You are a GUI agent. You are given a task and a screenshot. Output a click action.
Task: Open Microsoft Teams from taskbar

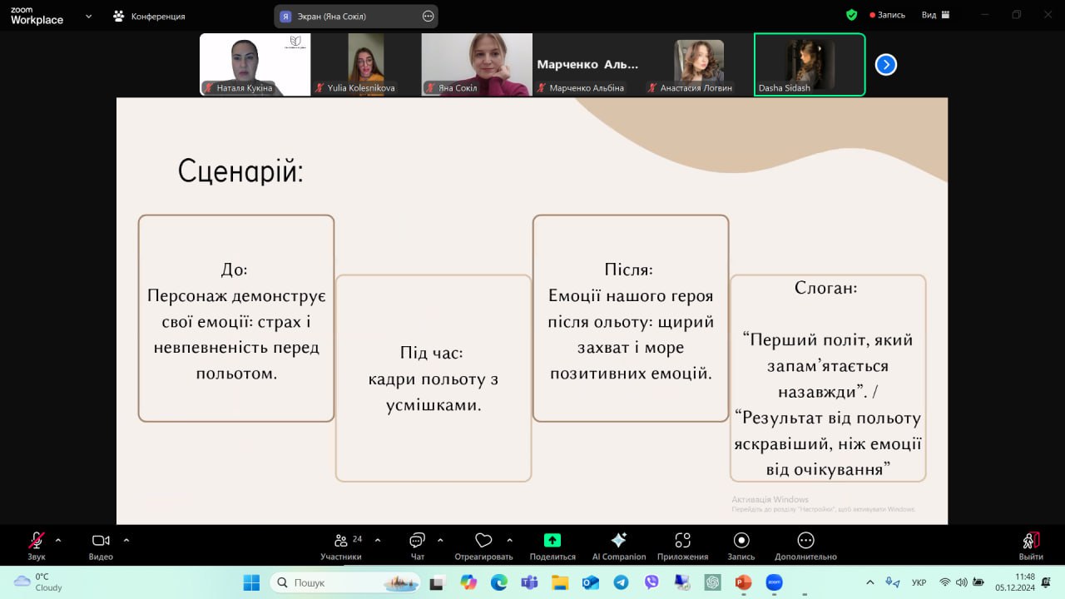click(529, 582)
